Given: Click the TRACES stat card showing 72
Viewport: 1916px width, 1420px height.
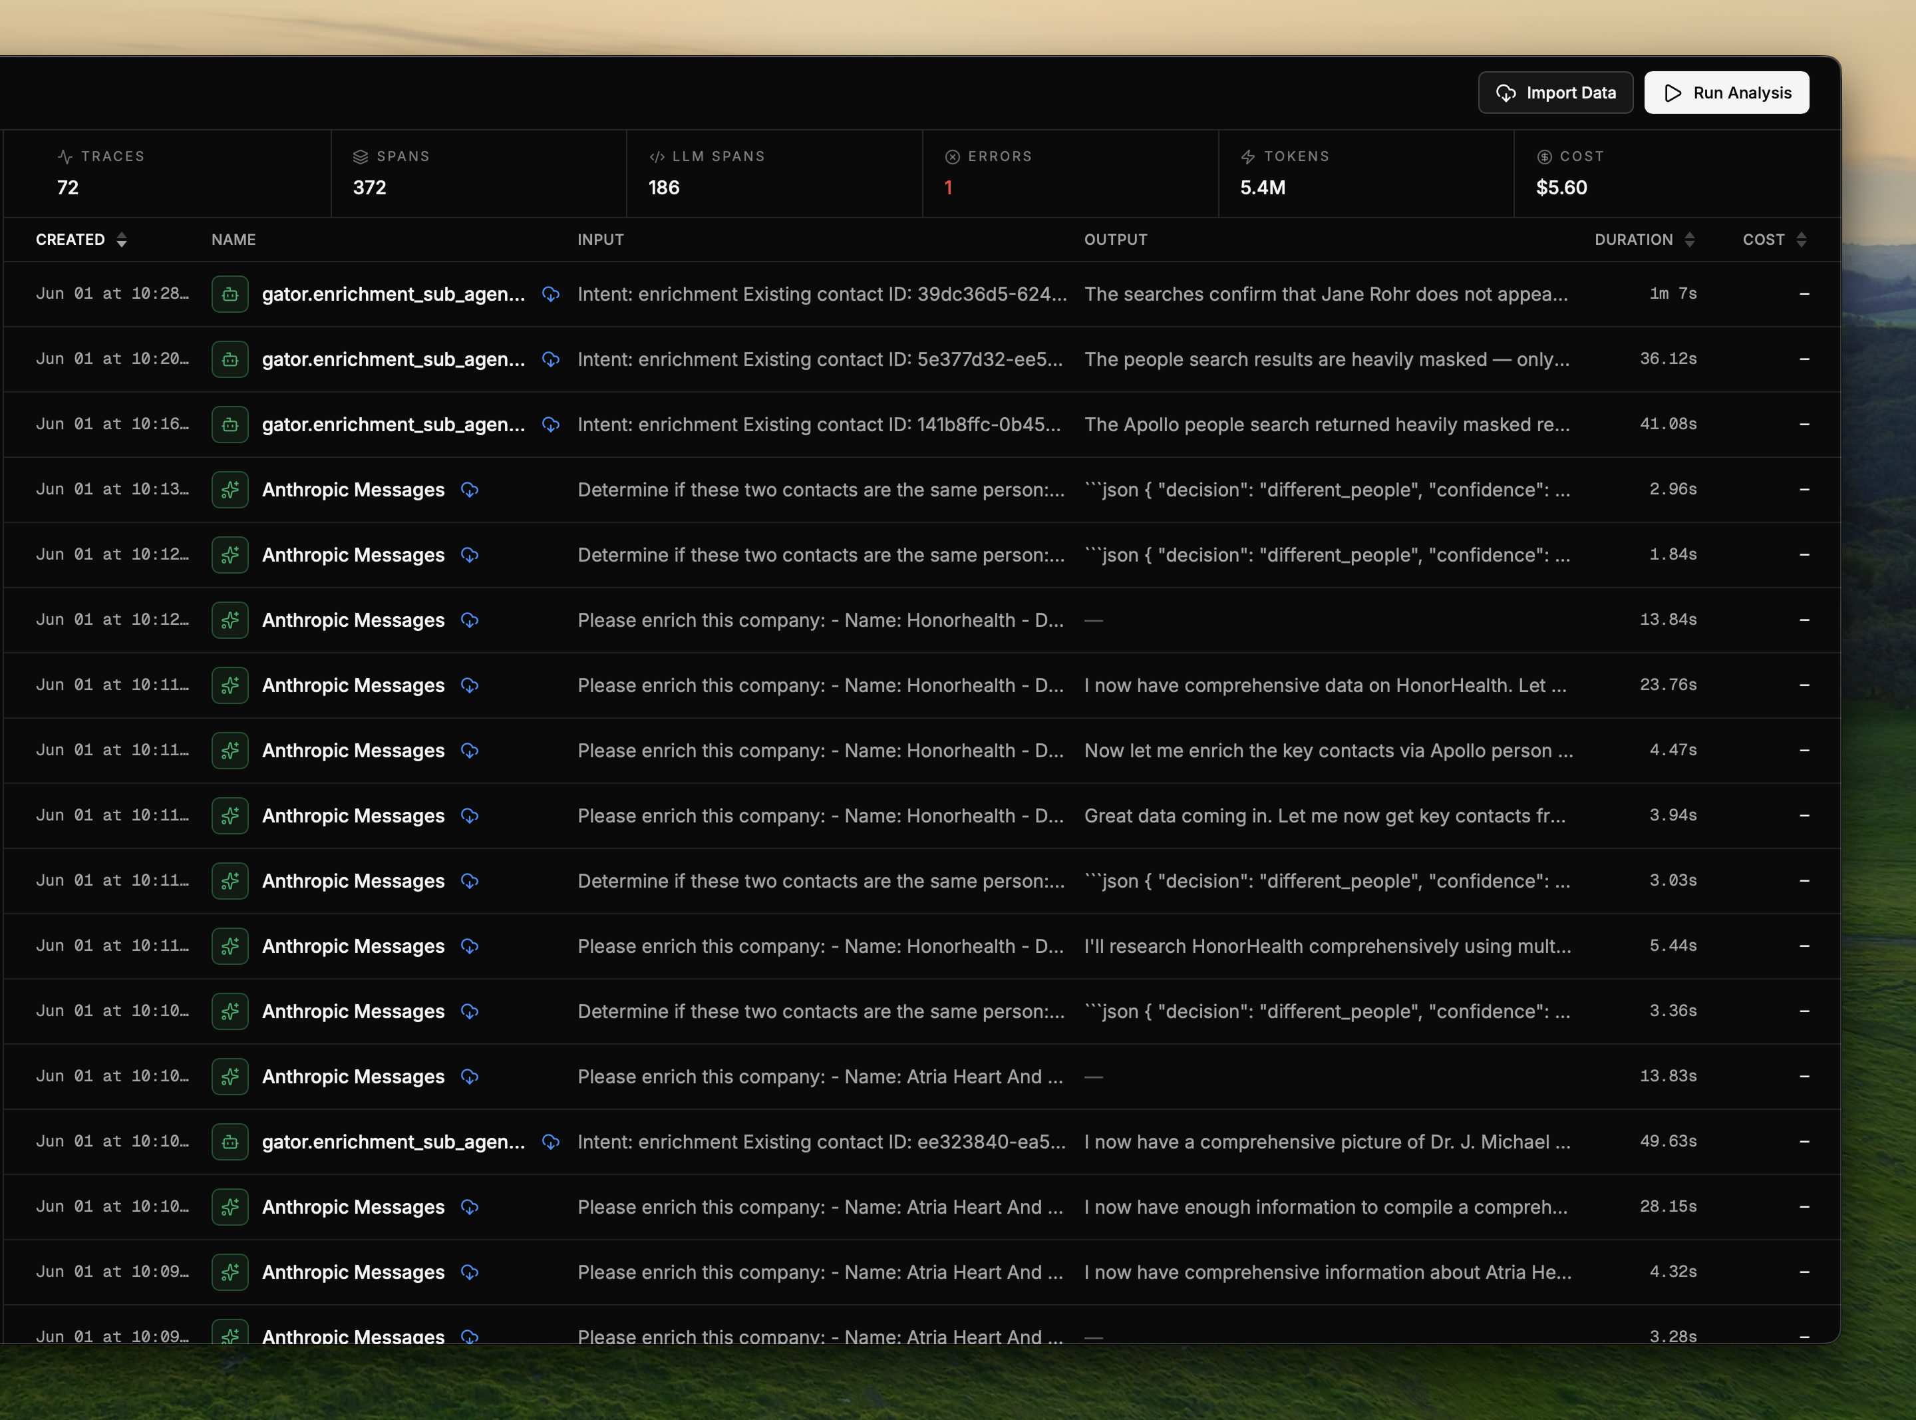Looking at the screenshot, I should tap(168, 173).
